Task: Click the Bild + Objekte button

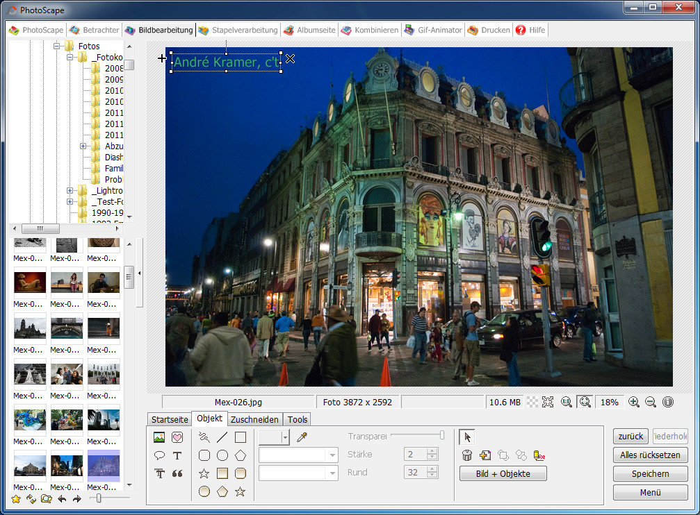Action: click(503, 473)
